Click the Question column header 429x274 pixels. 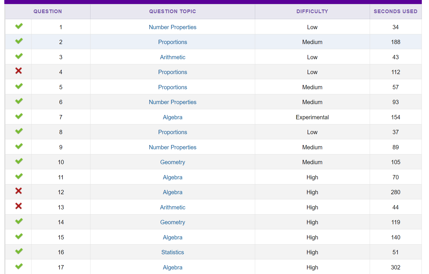click(48, 11)
